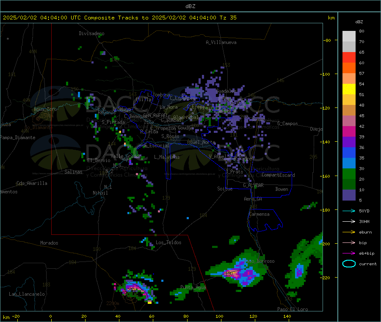This screenshot has height=322, width=381.
Task: Click the magenta eb+bip arrow in legend
Action: tap(349, 253)
